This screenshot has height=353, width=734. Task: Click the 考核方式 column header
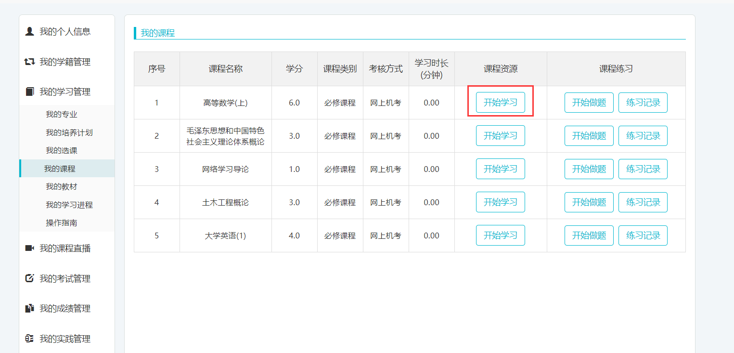coord(386,69)
